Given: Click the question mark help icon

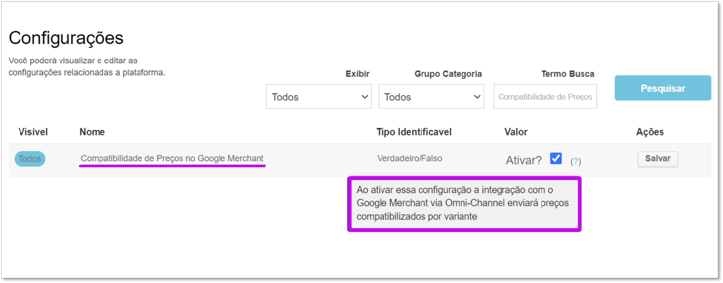Looking at the screenshot, I should point(576,162).
